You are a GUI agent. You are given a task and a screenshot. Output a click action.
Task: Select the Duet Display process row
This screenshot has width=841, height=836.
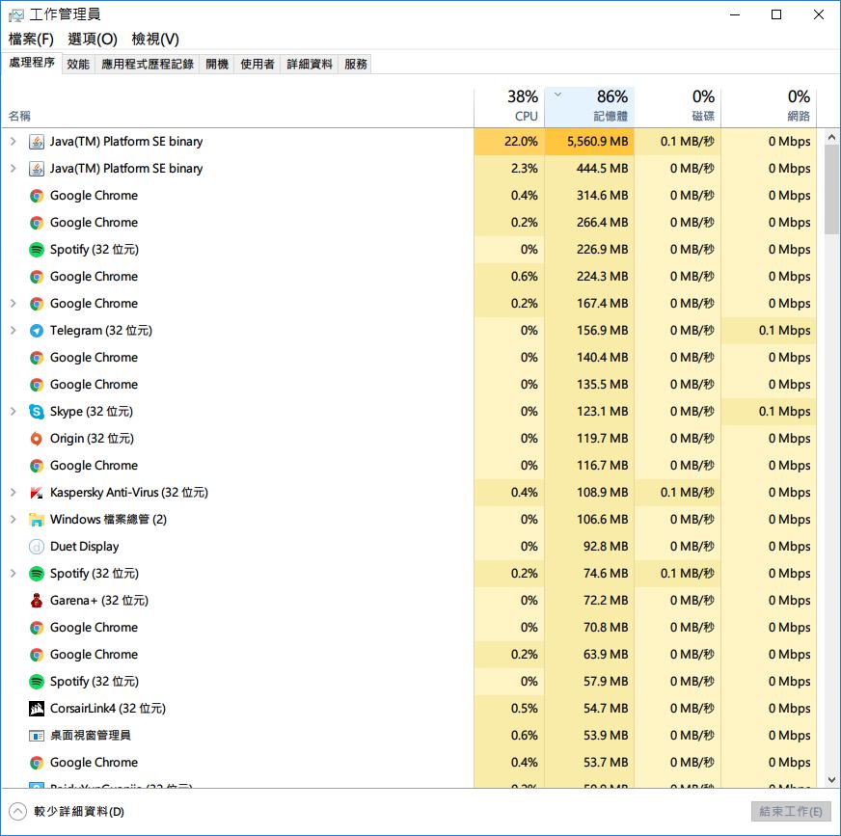coord(409,547)
